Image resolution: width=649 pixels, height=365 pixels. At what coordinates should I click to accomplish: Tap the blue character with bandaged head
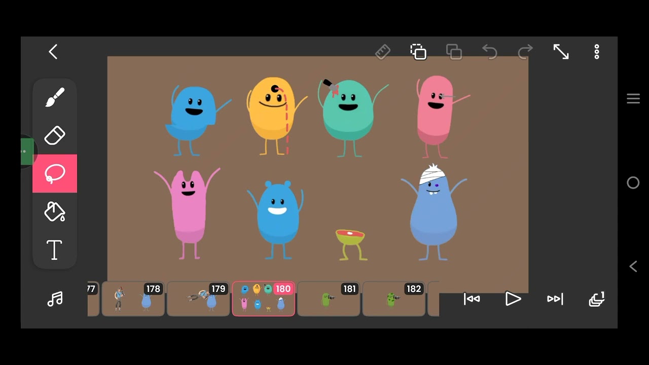click(x=434, y=213)
